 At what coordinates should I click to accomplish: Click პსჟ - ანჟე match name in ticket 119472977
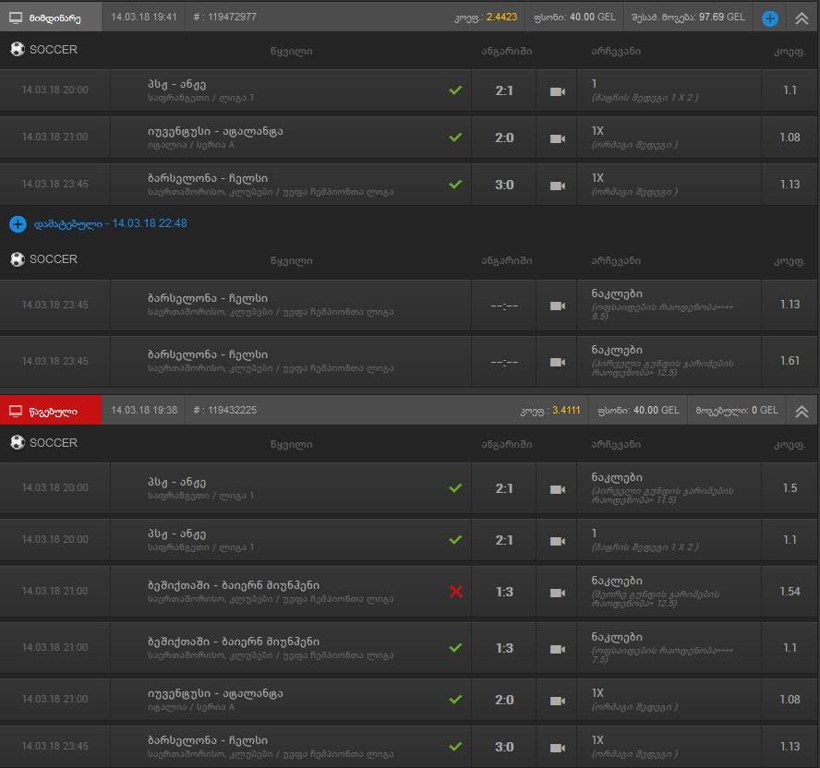[x=176, y=84]
